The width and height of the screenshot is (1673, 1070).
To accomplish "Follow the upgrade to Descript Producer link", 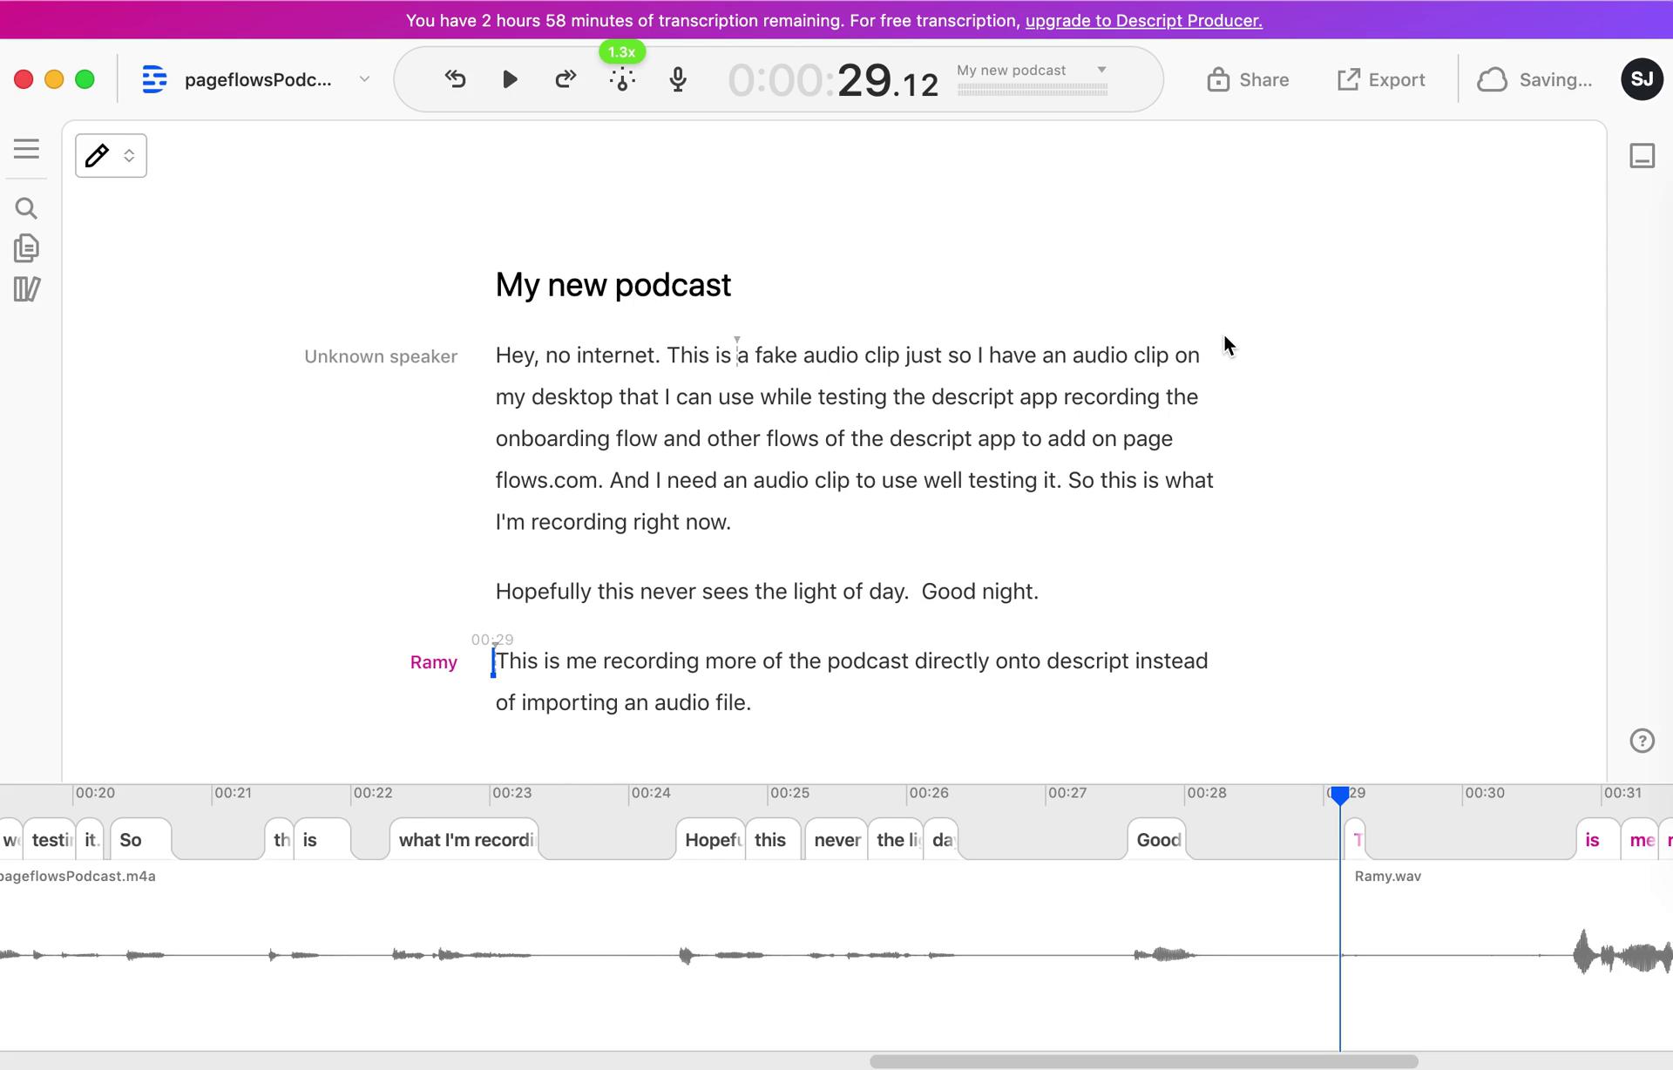I will click(1143, 20).
